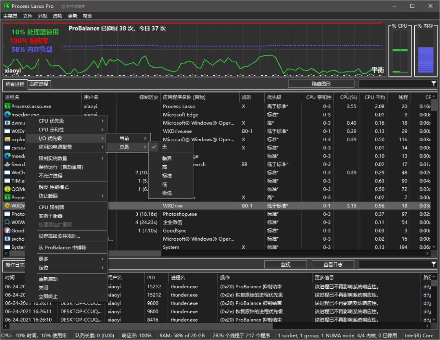Image resolution: width=440 pixels, height=340 pixels.
Task: Click the 查看日志 button
Action: coord(333,265)
